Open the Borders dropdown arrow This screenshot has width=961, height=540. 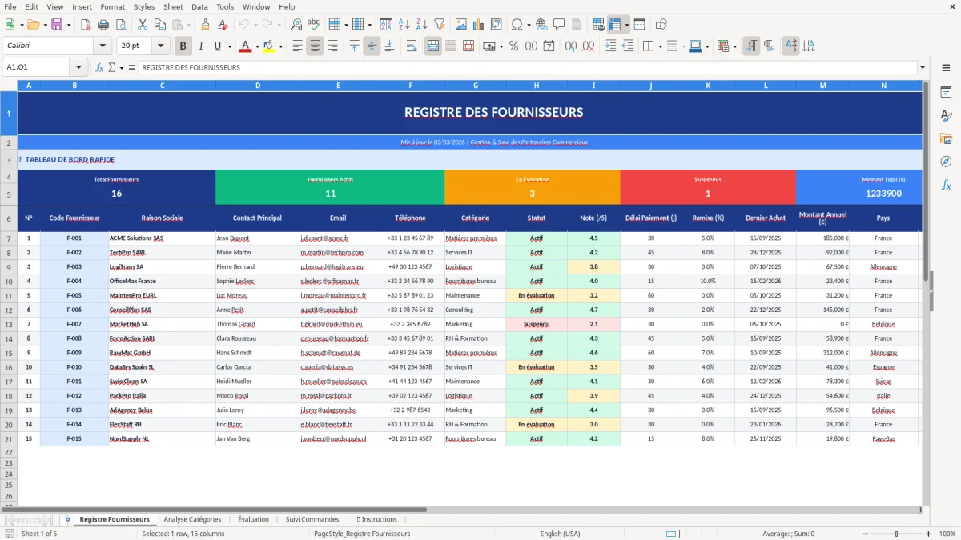(x=662, y=46)
